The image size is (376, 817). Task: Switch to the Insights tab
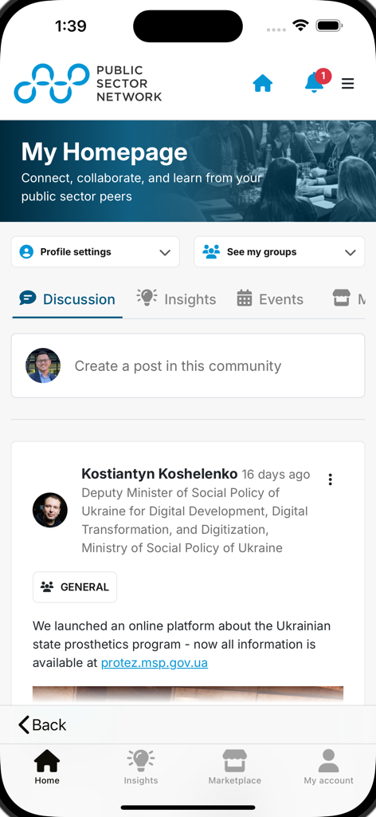point(176,299)
